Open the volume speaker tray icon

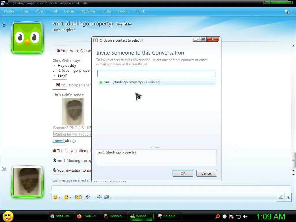pos(245,217)
